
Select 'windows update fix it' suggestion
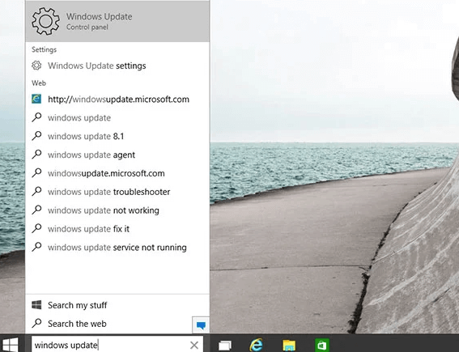117,228
